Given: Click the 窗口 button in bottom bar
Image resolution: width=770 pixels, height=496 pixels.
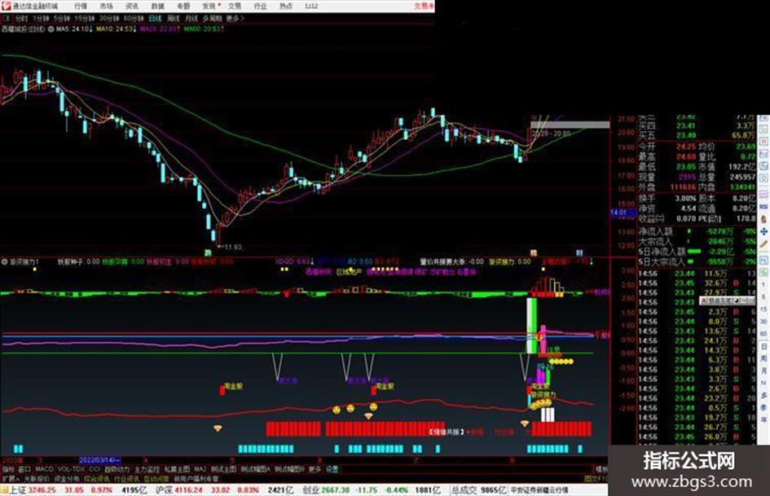Looking at the screenshot, I should point(24,469).
